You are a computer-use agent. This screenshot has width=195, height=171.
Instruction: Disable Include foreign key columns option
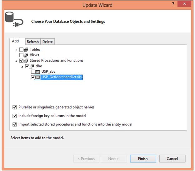(x=15, y=116)
